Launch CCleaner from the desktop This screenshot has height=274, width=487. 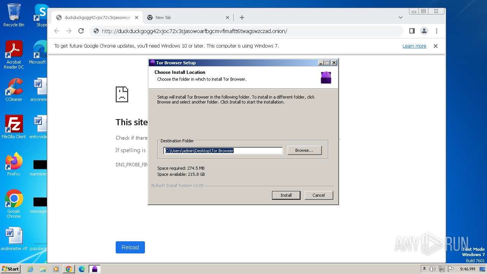click(14, 90)
